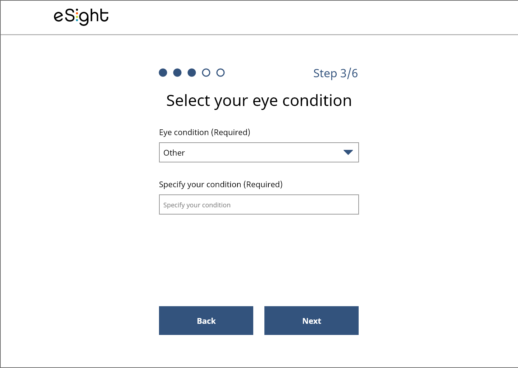The width and height of the screenshot is (518, 368).
Task: Click the third filled progress dot
Action: coord(192,73)
